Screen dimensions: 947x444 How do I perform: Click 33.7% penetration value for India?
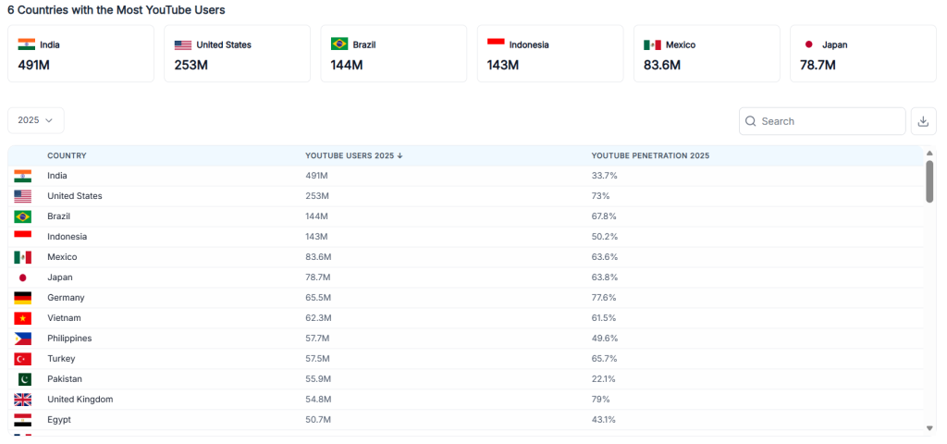(x=605, y=176)
